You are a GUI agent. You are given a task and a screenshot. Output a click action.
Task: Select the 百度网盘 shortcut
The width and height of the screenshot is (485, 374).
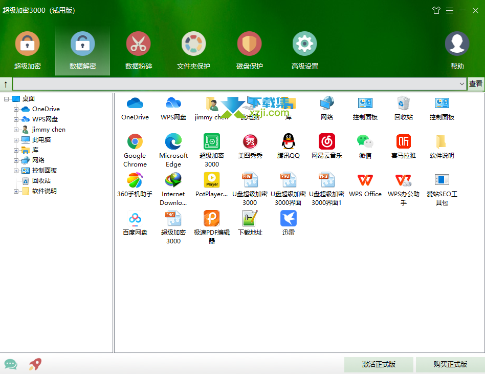click(x=135, y=224)
